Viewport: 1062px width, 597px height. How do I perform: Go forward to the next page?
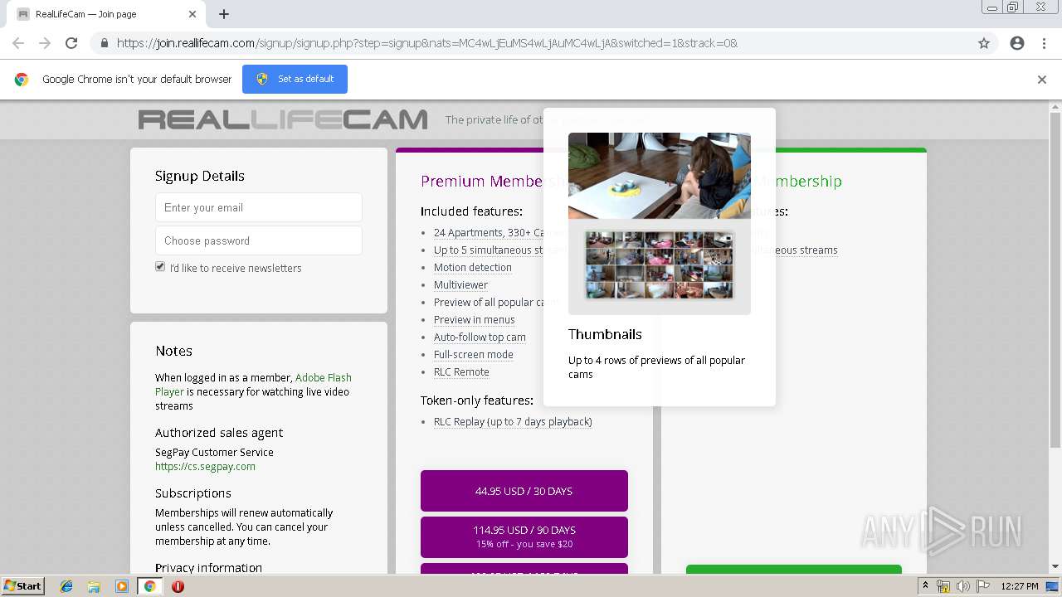click(x=45, y=43)
